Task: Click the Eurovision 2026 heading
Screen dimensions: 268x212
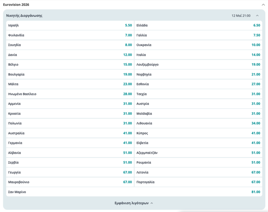Action: (16, 5)
